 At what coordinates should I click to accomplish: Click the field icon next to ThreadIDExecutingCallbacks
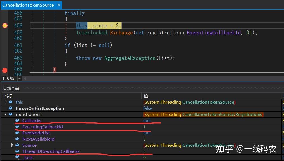pos(17,151)
